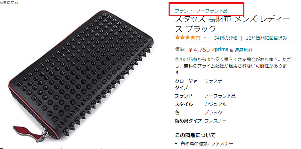This screenshot has width=301, height=149.
Task: Click the prime logo badge
Action: [220, 50]
